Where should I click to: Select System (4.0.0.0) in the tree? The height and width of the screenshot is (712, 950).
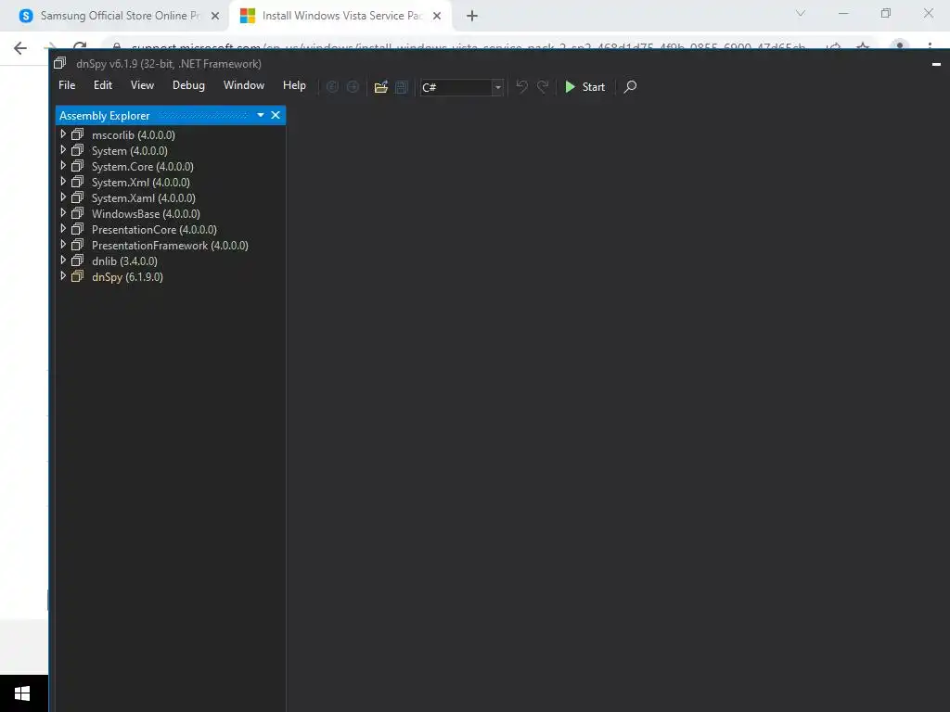pyautogui.click(x=130, y=151)
